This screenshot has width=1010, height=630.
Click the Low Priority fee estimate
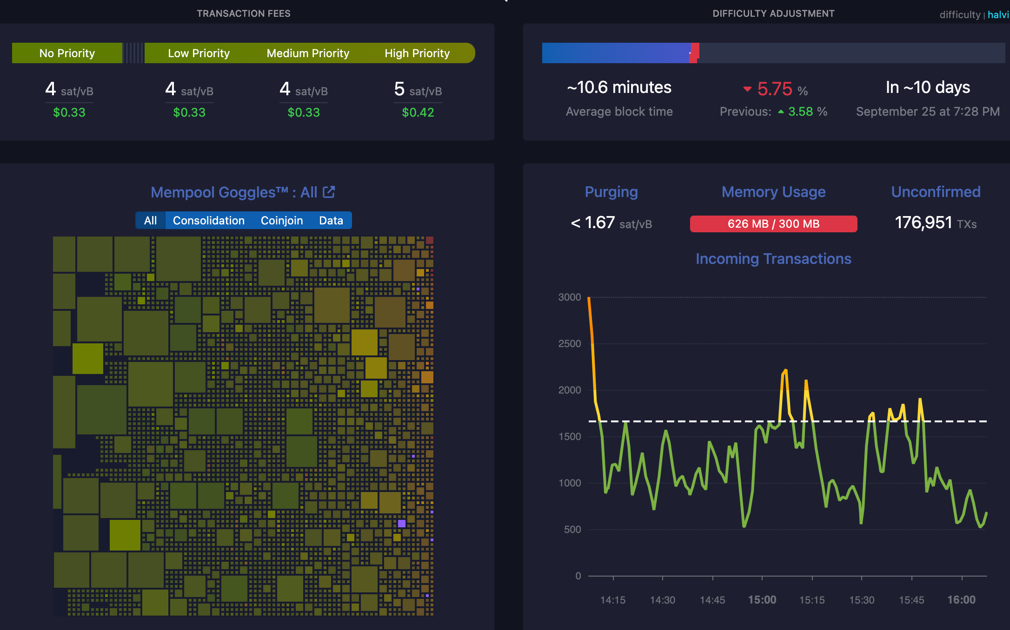coord(189,90)
